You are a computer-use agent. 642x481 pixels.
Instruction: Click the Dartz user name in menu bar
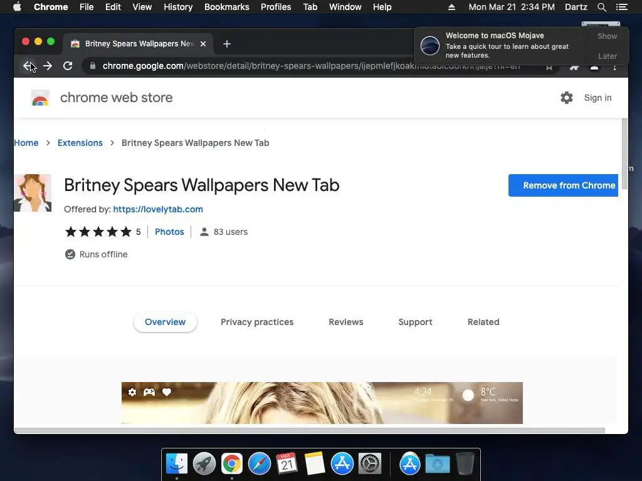coord(576,7)
